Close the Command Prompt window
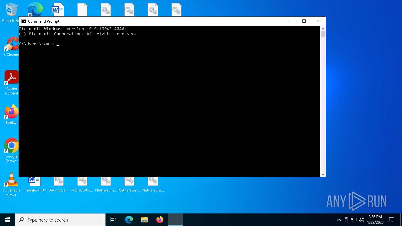 click(318, 21)
